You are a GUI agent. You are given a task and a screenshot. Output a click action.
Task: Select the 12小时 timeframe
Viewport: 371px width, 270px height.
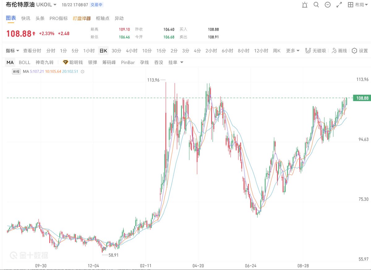click(261, 51)
